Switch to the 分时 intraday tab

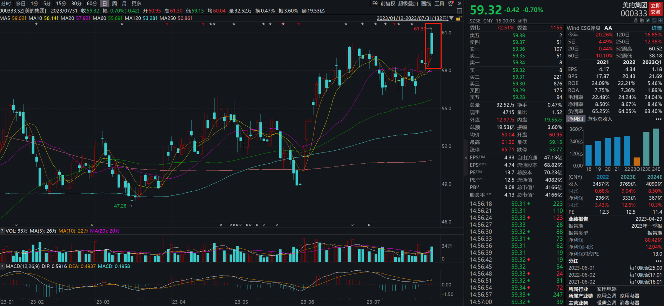(6, 3)
